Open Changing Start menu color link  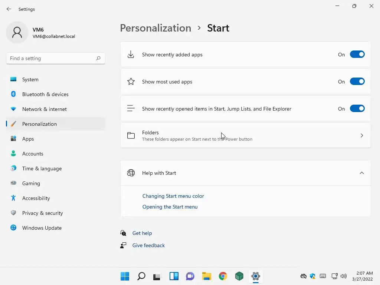click(x=173, y=196)
